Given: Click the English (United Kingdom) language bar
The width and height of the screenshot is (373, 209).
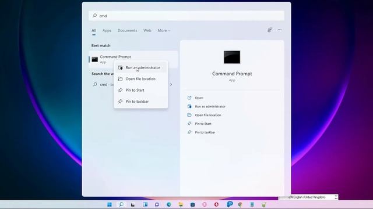Looking at the screenshot, I should (x=308, y=197).
